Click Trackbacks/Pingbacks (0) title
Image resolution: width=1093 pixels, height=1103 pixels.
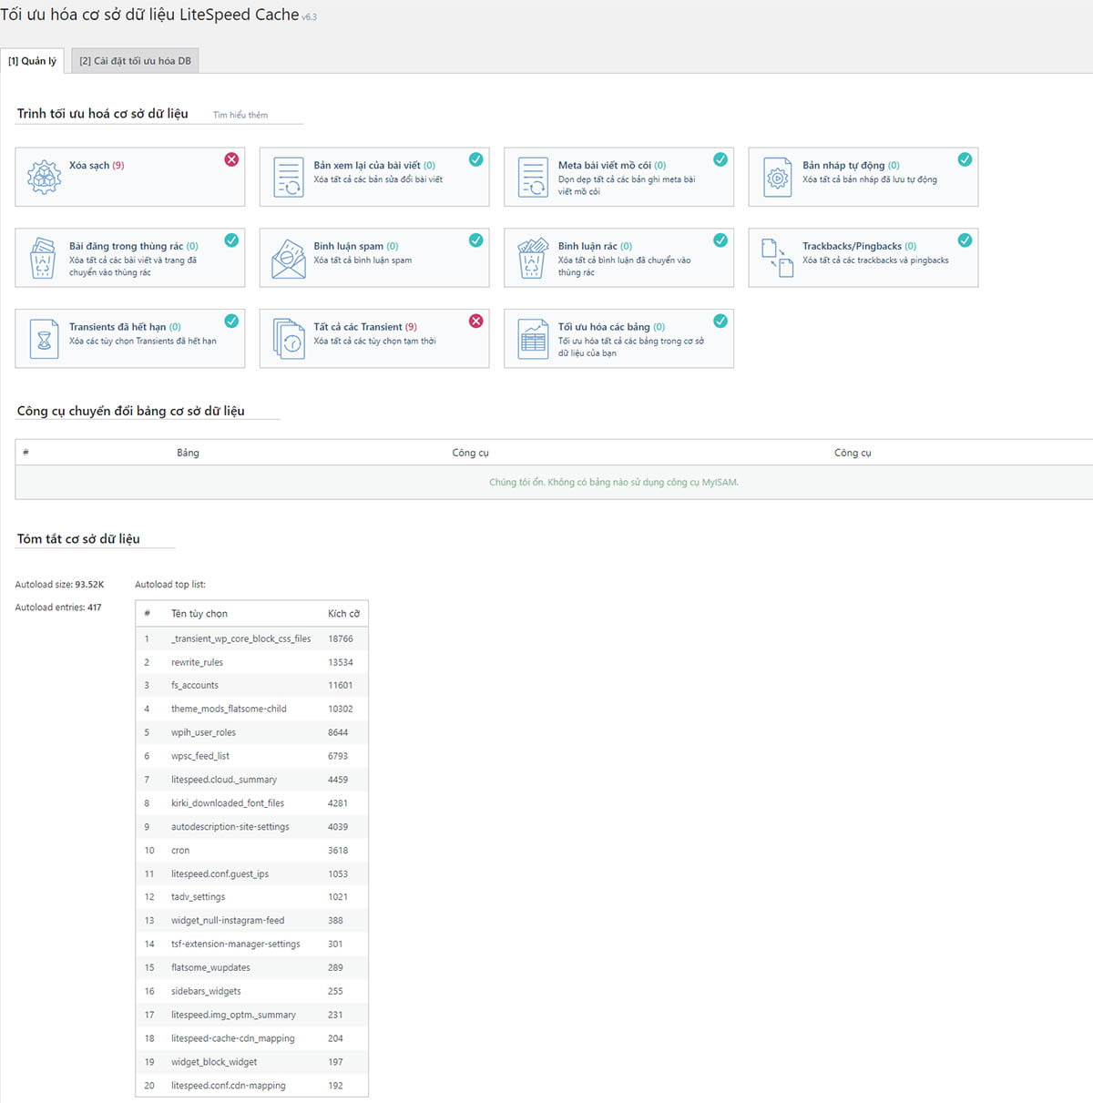click(860, 246)
